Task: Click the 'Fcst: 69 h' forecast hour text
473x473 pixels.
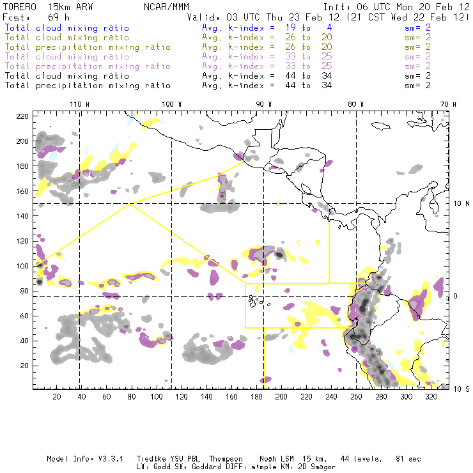Action: [x=36, y=17]
